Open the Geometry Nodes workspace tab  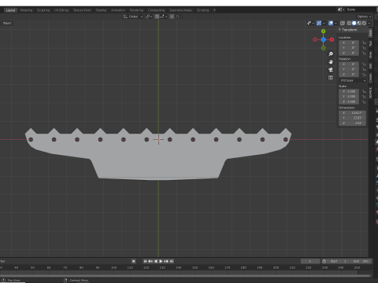[x=181, y=10]
